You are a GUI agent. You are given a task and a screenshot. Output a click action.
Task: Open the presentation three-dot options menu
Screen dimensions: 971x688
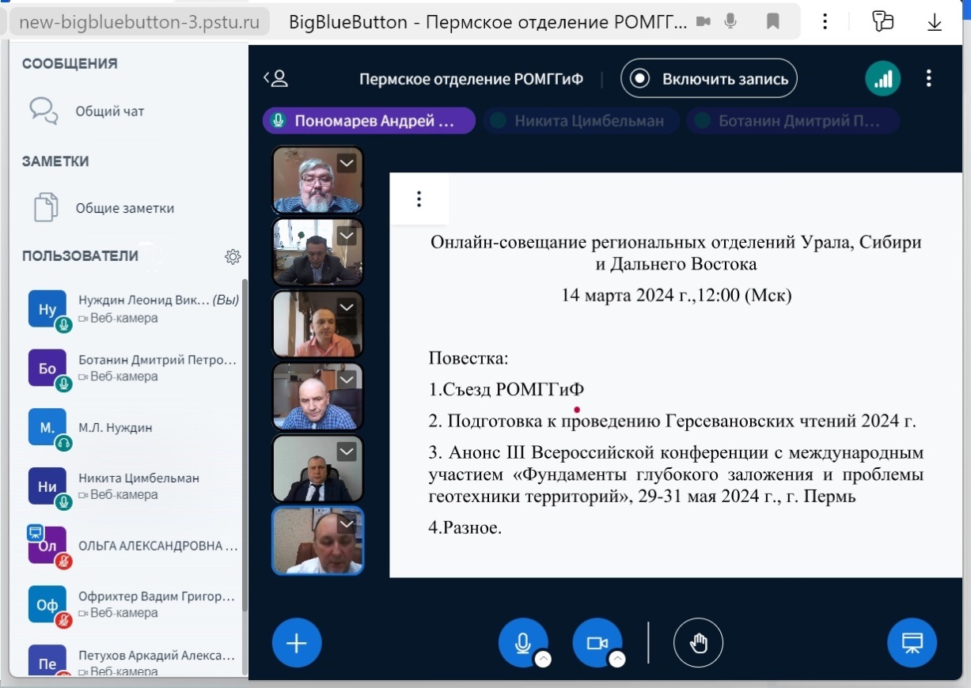coord(419,199)
